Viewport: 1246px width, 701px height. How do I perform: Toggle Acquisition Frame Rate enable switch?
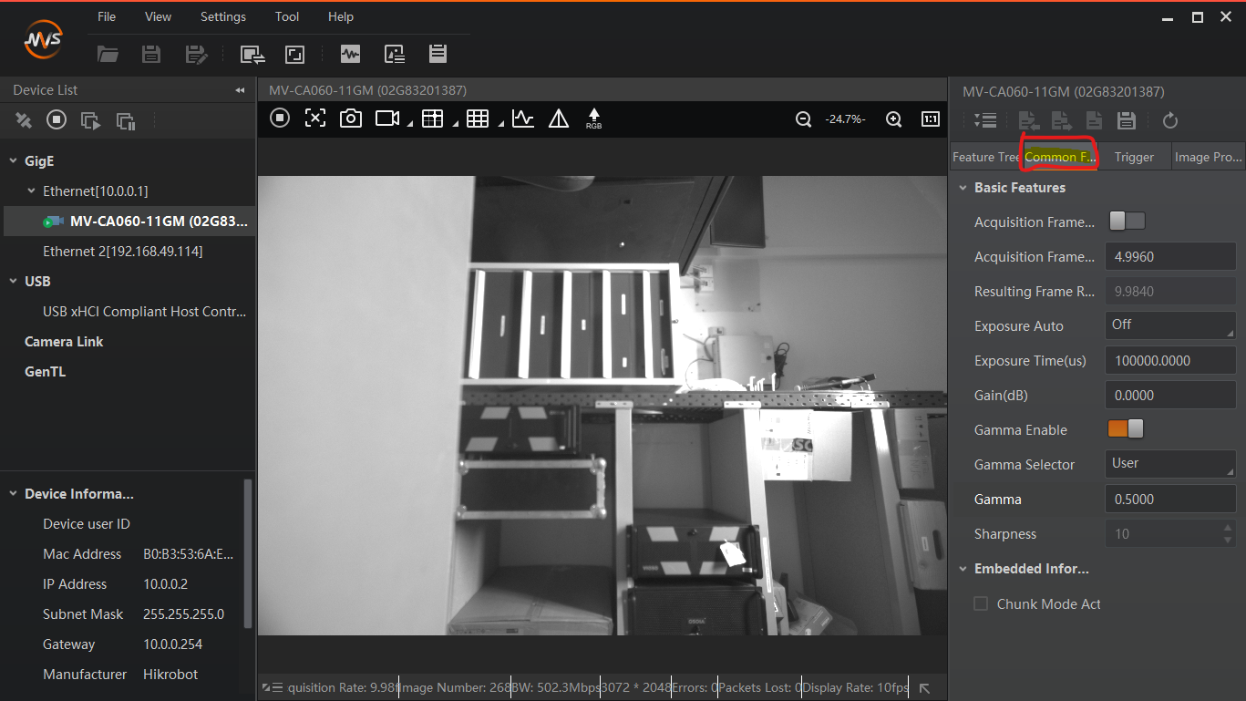1127,221
